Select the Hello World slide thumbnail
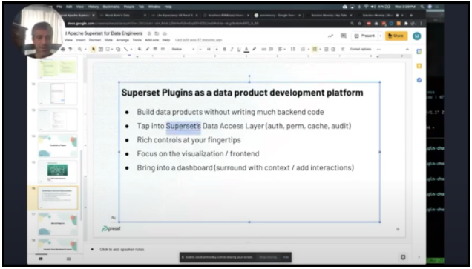Screen dimensions: 472x269 [x=57, y=172]
